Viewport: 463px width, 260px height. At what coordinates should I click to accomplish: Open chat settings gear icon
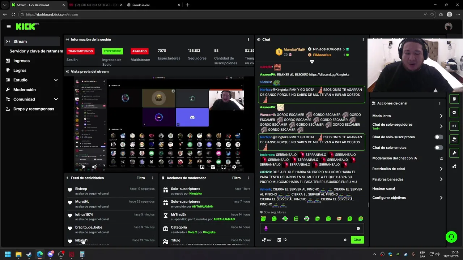[x=345, y=240]
